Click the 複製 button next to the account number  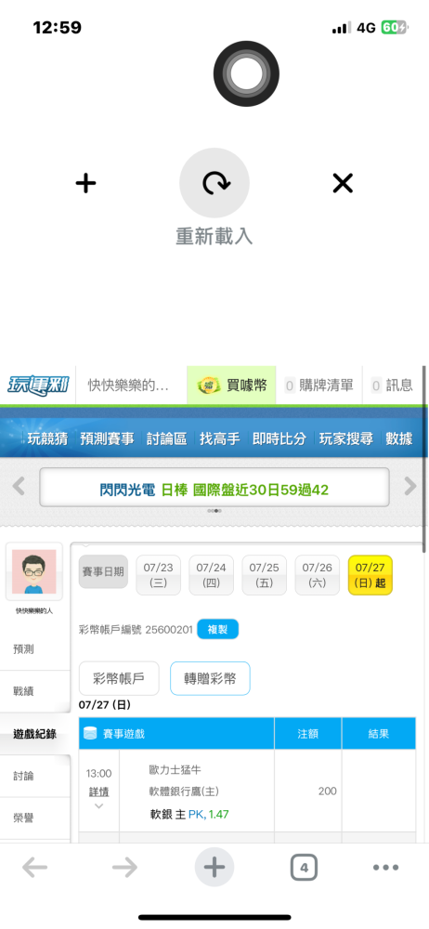click(x=217, y=629)
